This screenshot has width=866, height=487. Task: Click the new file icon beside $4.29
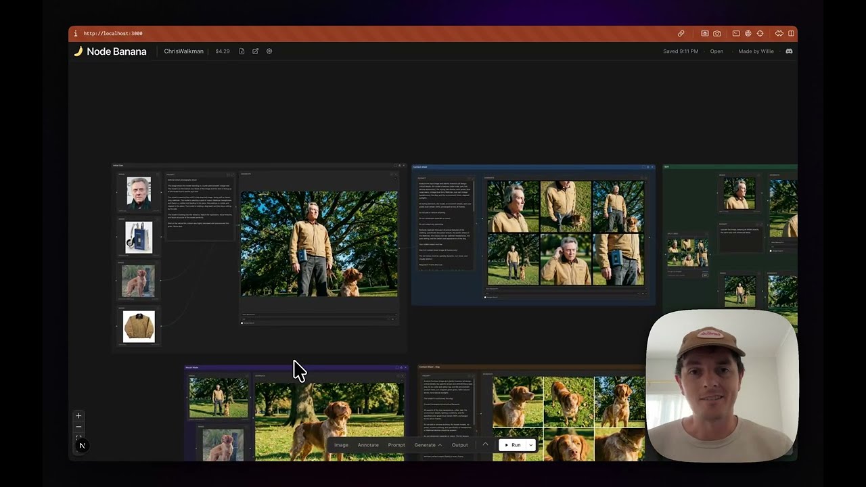[x=242, y=51]
